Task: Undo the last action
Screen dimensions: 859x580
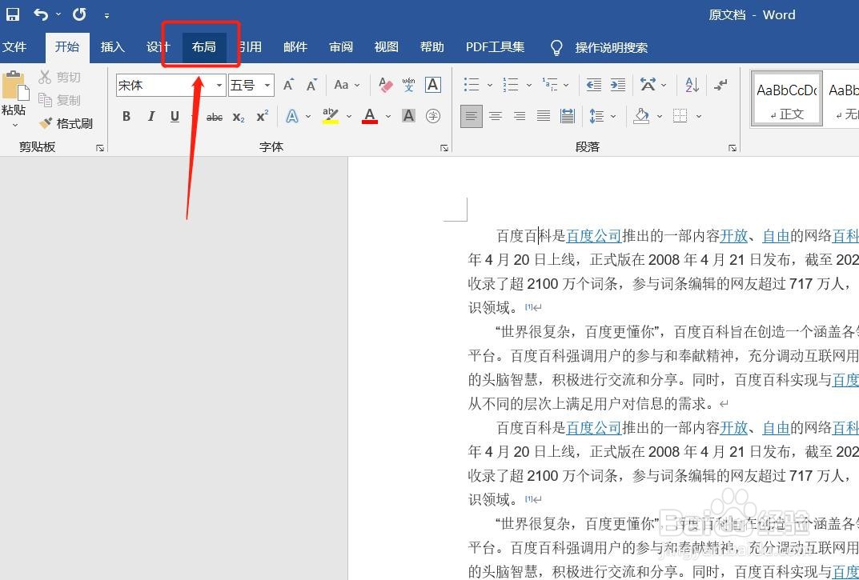Action: (x=41, y=14)
